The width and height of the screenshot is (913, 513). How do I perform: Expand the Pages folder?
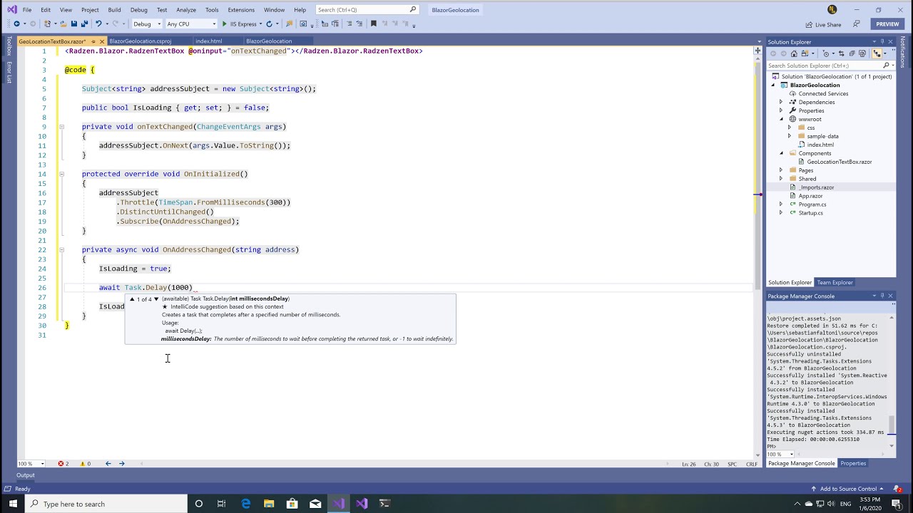pyautogui.click(x=781, y=170)
